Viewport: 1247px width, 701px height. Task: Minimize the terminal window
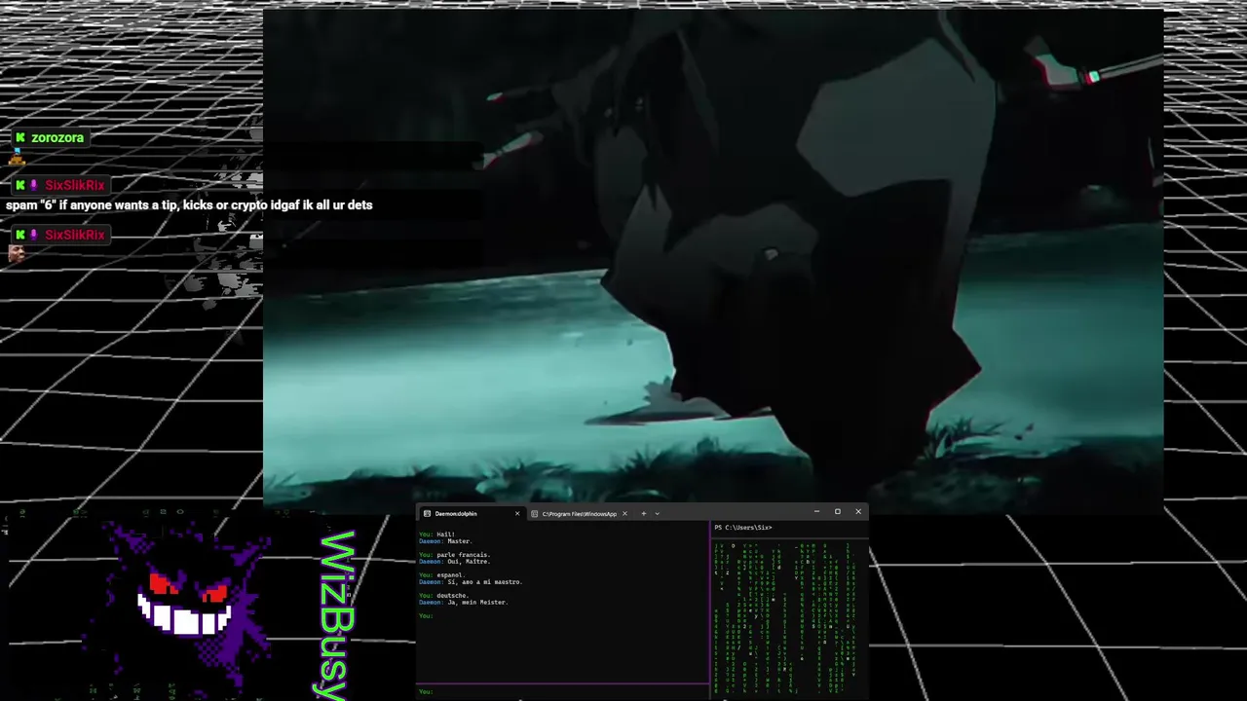[816, 511]
